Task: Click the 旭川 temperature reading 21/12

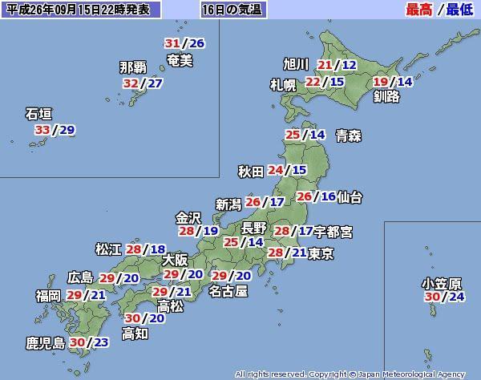Action: pos(337,65)
